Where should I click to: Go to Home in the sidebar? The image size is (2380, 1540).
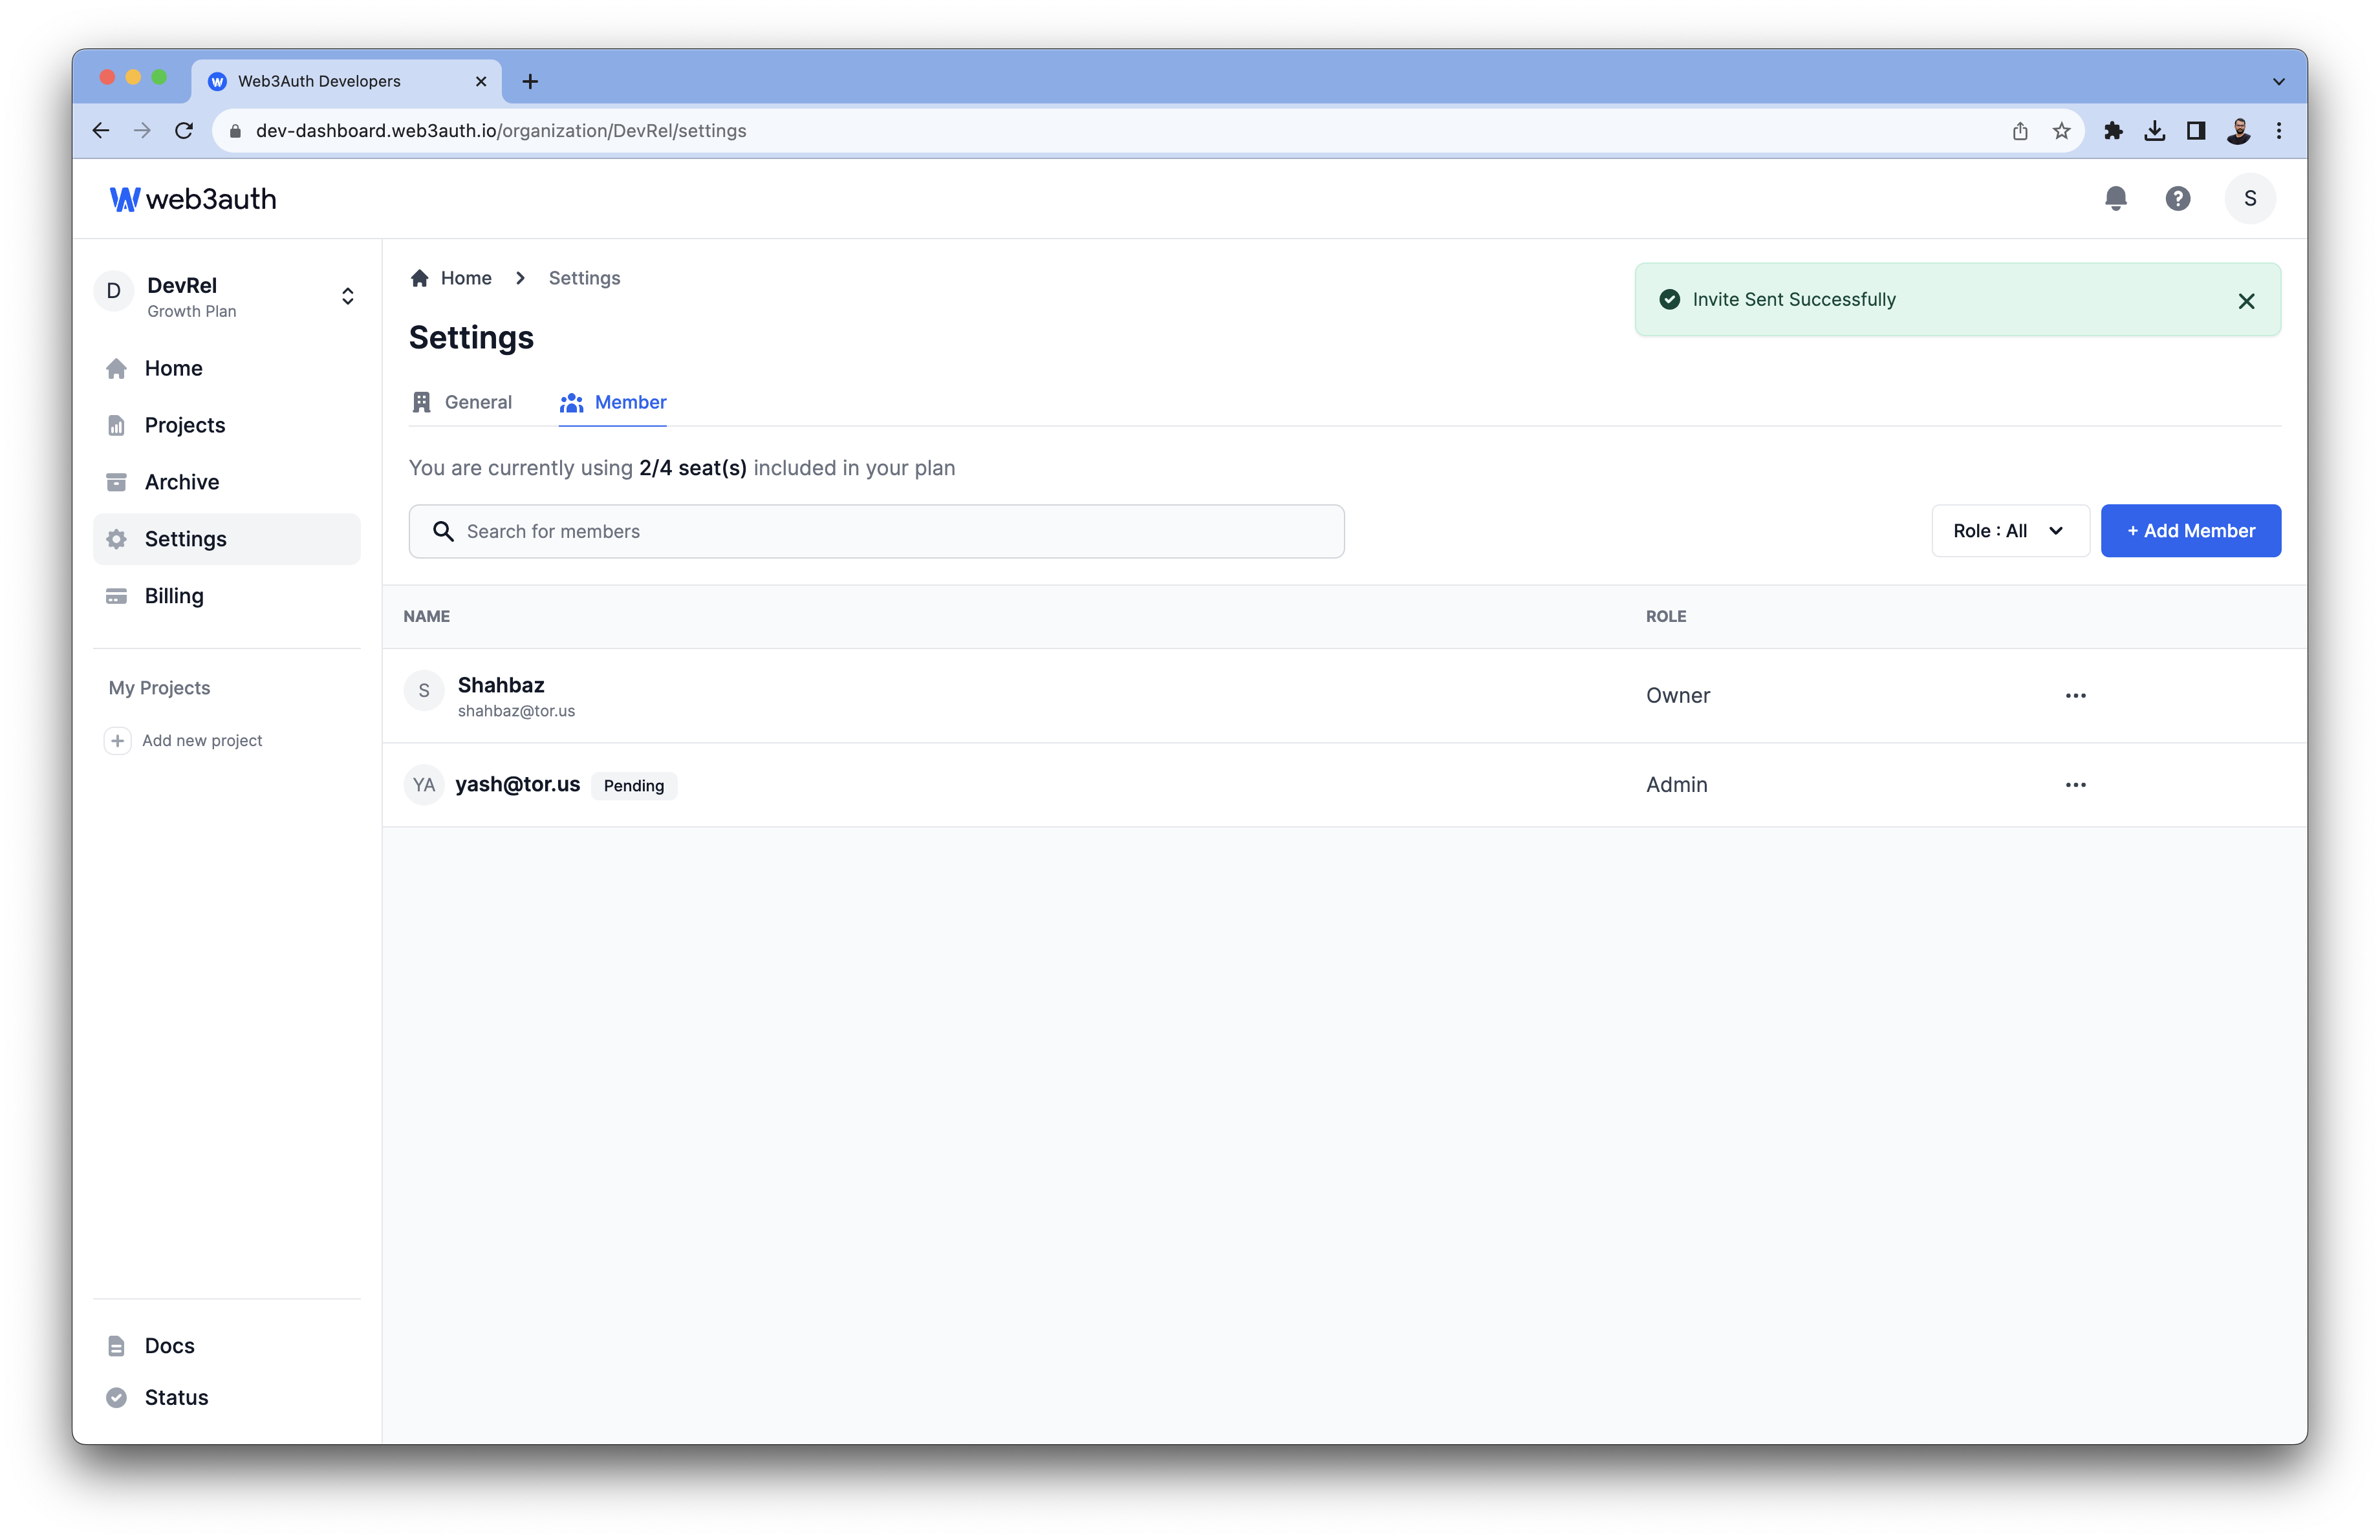coord(226,369)
